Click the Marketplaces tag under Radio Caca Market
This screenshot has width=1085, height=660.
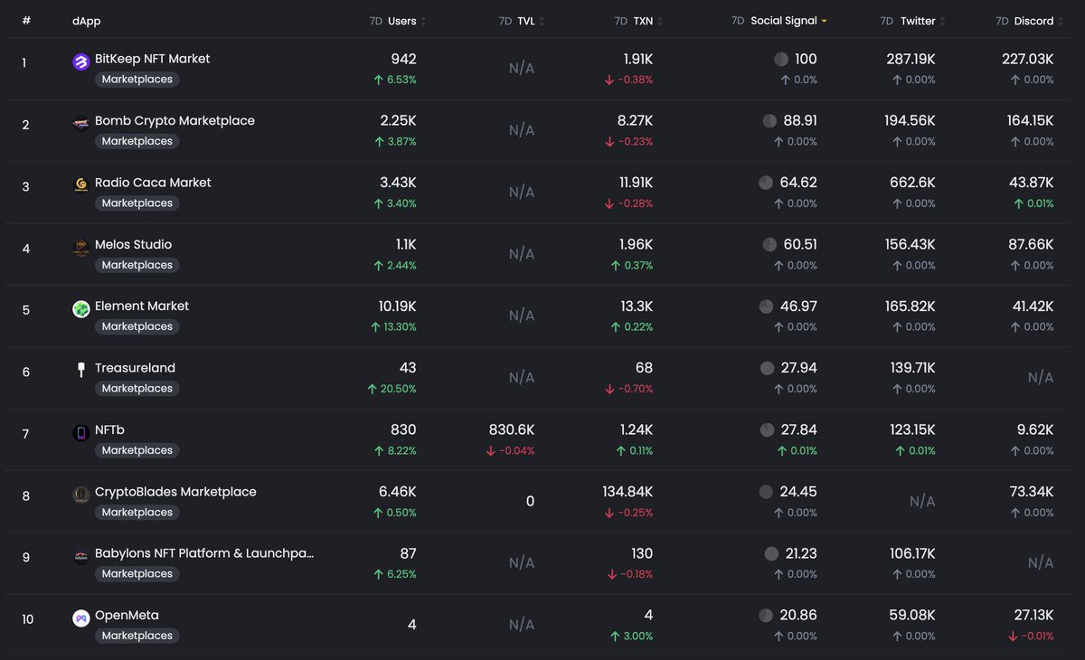tap(137, 203)
